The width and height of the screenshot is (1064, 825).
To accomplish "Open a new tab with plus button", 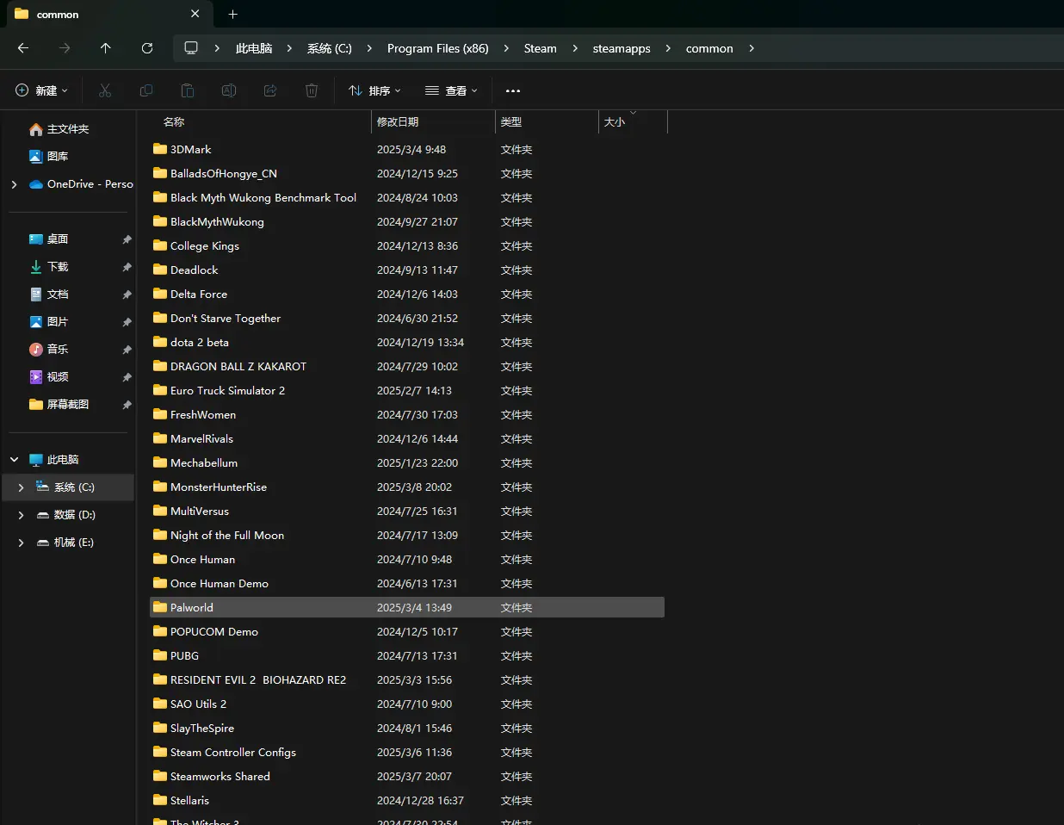I will coord(232,14).
